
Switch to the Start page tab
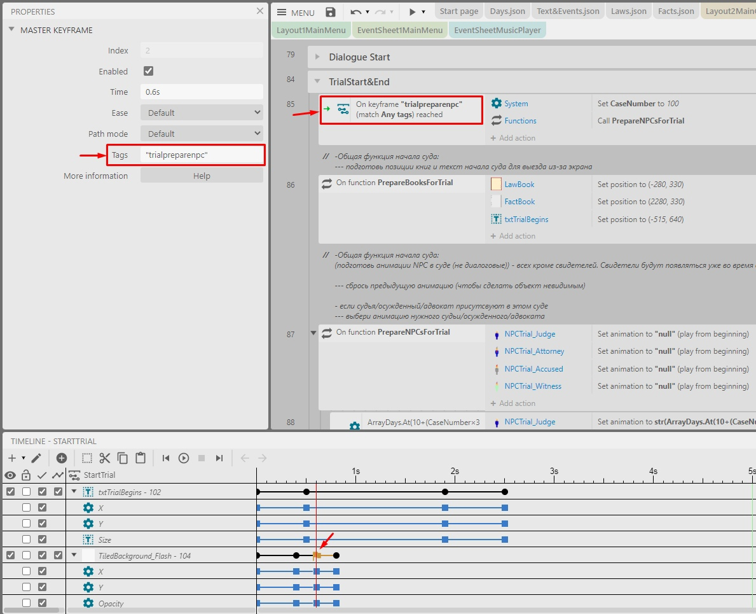459,11
